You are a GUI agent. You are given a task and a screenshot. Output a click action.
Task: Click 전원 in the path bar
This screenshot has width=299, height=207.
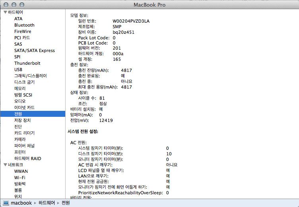tap(66, 203)
